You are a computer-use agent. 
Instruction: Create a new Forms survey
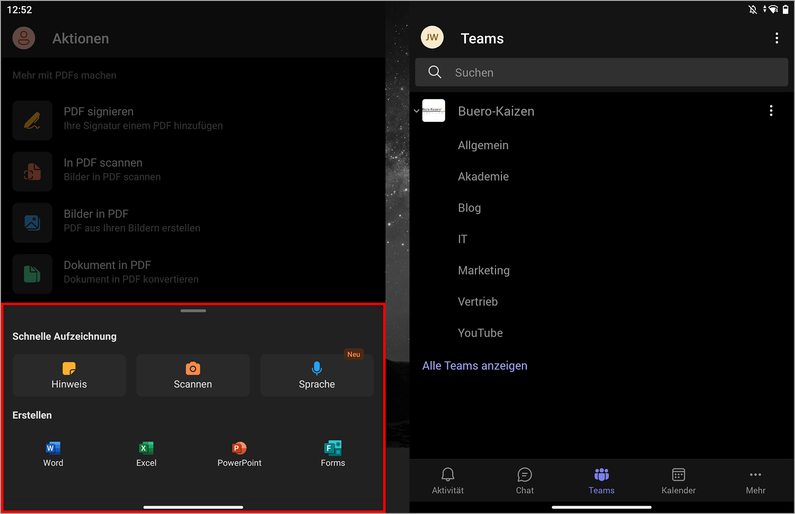coord(333,454)
